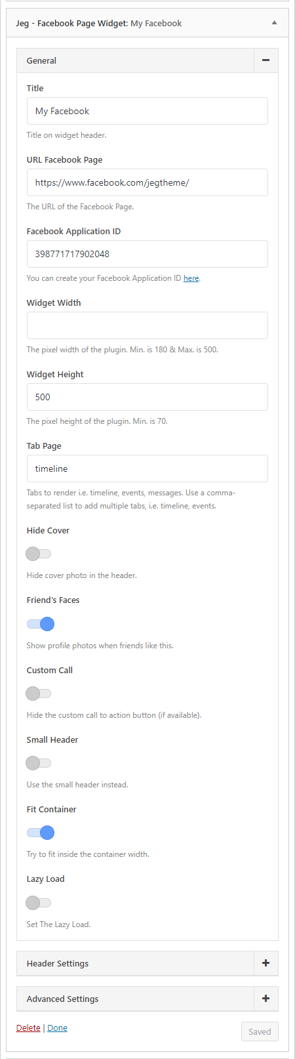Click the Done link
Screen dimensions: 295x1059
(x=57, y=1028)
